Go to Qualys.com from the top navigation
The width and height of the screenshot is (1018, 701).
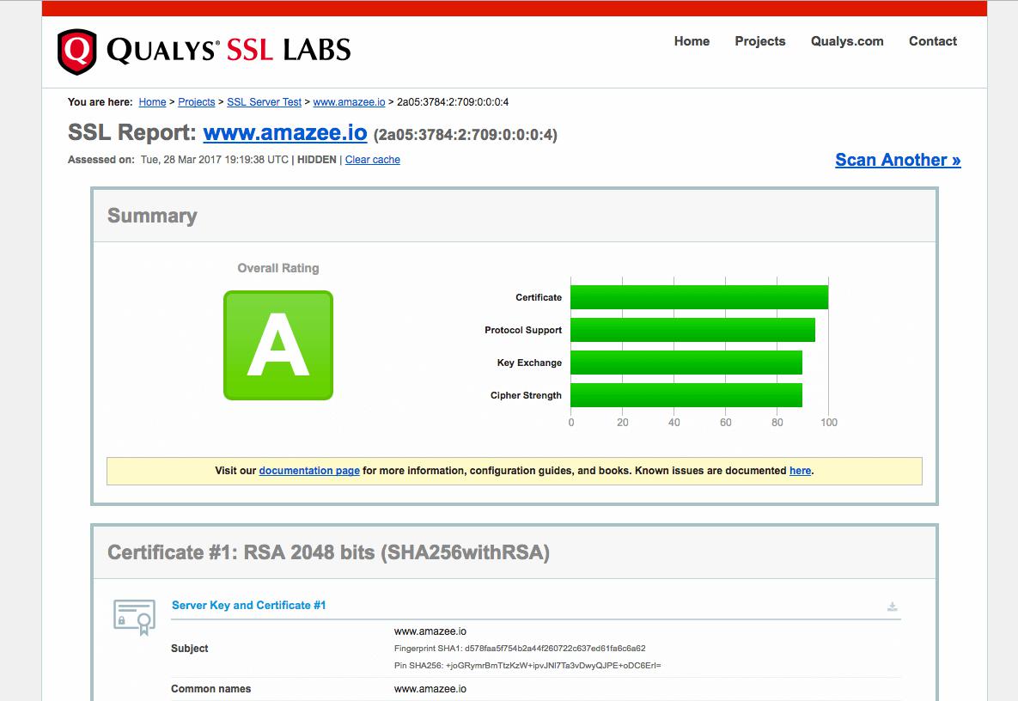[846, 41]
